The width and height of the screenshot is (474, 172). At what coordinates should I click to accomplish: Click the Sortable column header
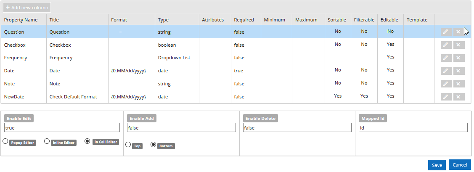click(337, 20)
